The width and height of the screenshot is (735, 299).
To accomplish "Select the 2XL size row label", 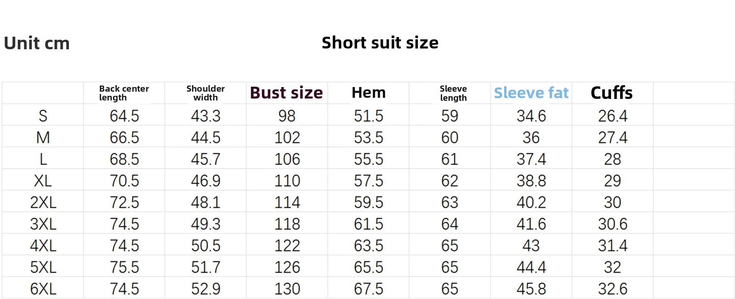I will (43, 202).
